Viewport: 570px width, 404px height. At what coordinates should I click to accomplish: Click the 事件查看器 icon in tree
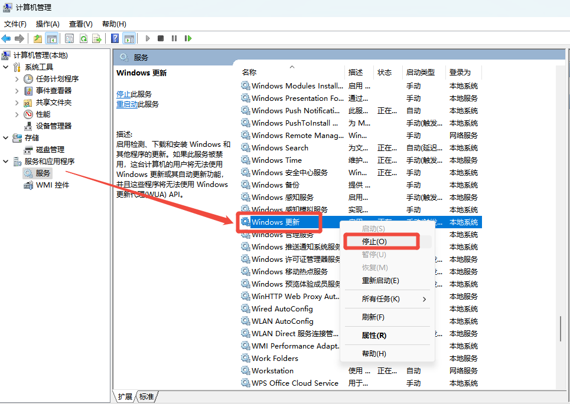pyautogui.click(x=28, y=91)
